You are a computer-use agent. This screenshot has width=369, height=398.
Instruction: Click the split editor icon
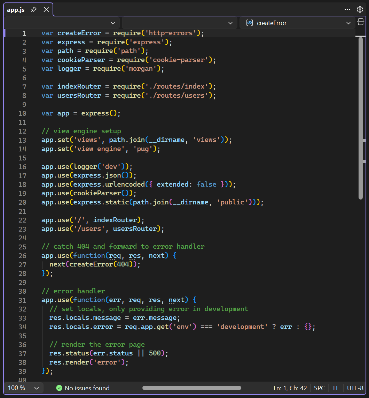tap(361, 22)
